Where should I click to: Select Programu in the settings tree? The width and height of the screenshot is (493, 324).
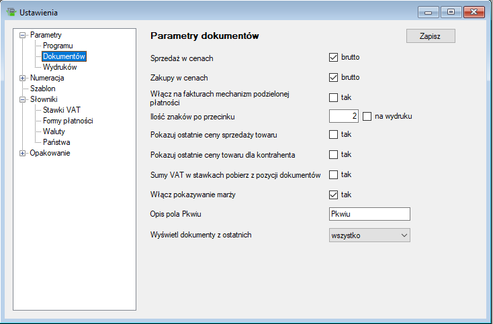tap(58, 46)
